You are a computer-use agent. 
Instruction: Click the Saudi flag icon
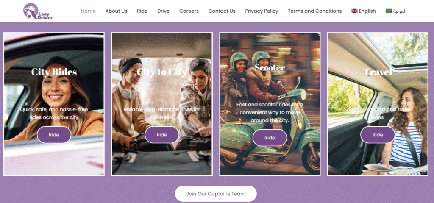click(389, 11)
